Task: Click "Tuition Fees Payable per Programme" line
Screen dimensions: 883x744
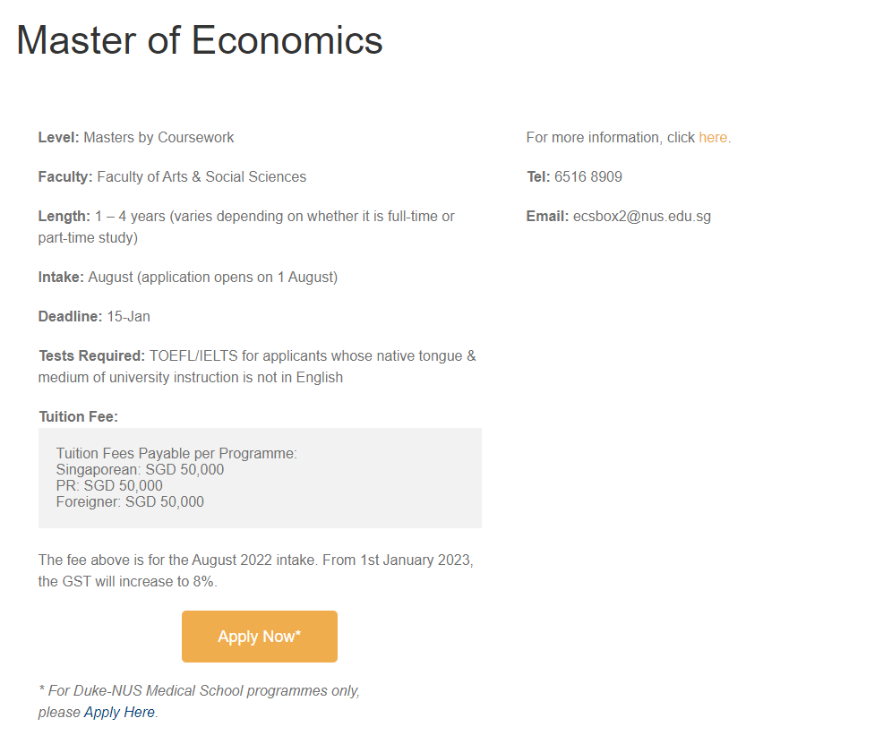Action: pyautogui.click(x=176, y=454)
